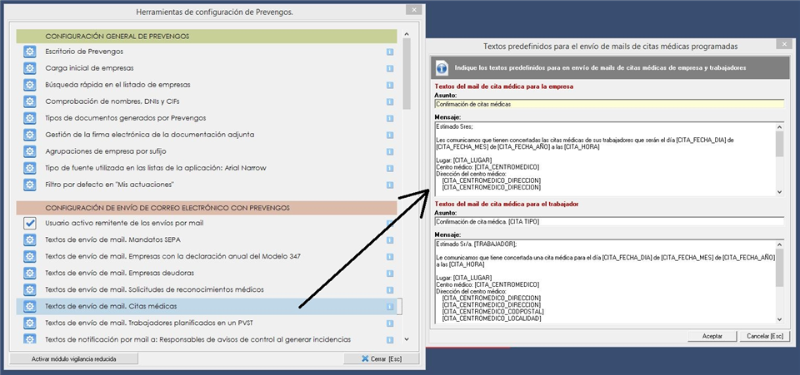
Task: Click gear icon beside Escritorio de Prevengos
Action: click(x=30, y=52)
